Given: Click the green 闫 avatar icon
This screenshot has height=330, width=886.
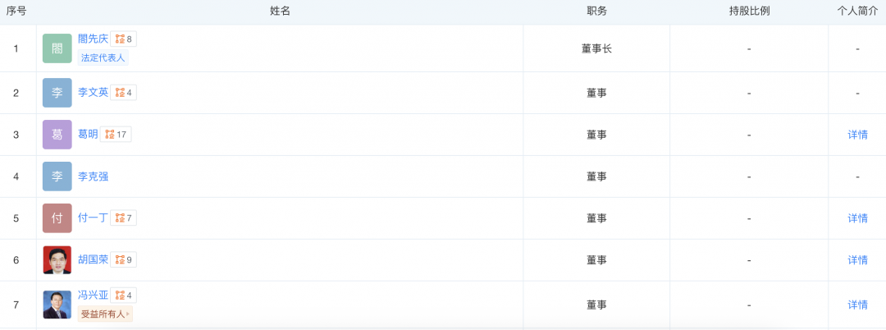Looking at the screenshot, I should 57,48.
